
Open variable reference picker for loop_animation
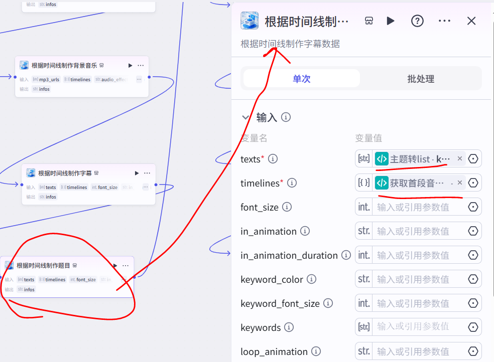pyautogui.click(x=473, y=351)
